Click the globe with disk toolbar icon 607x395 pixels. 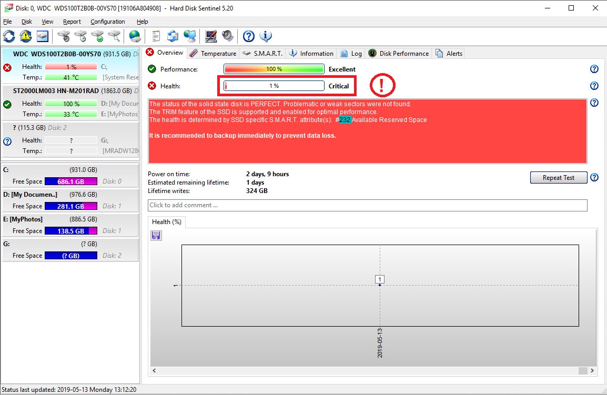(x=135, y=36)
